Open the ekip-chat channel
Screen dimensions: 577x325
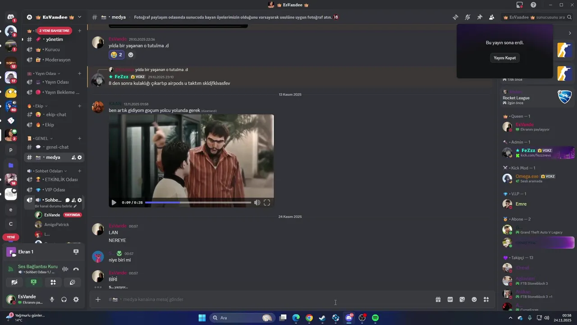point(54,115)
